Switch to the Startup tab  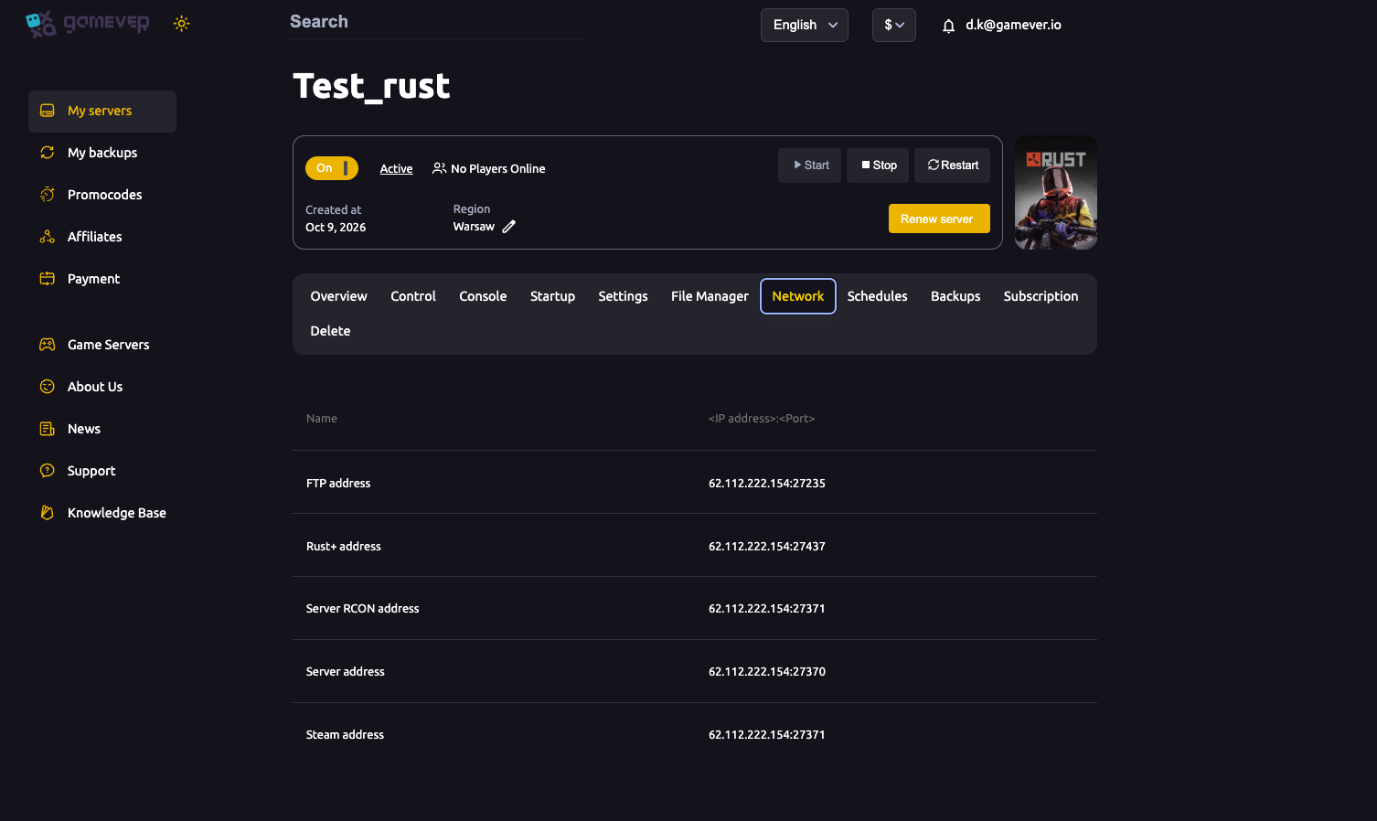[x=552, y=296]
